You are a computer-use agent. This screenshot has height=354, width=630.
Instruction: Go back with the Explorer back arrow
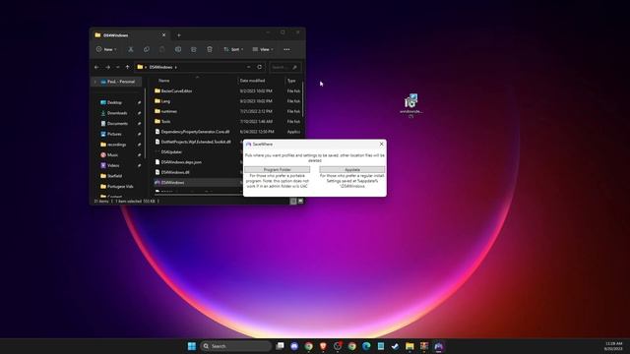(x=96, y=67)
